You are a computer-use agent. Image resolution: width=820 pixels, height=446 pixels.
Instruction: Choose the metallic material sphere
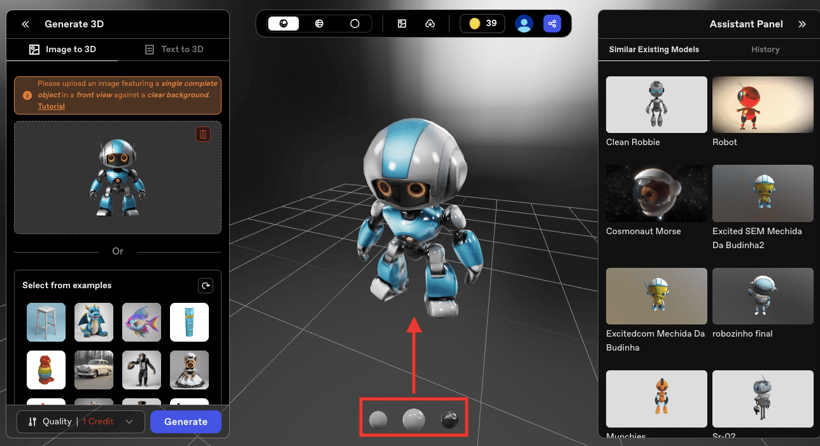[x=450, y=419]
